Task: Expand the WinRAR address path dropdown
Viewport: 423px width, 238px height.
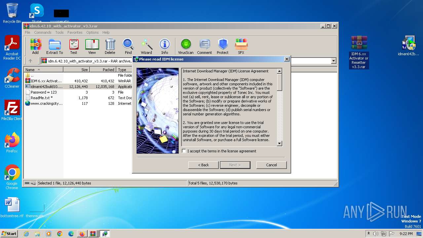Action: [x=333, y=61]
